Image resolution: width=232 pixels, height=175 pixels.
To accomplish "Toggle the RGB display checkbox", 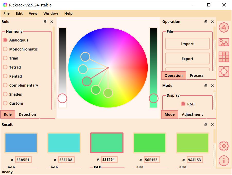I will click(183, 104).
